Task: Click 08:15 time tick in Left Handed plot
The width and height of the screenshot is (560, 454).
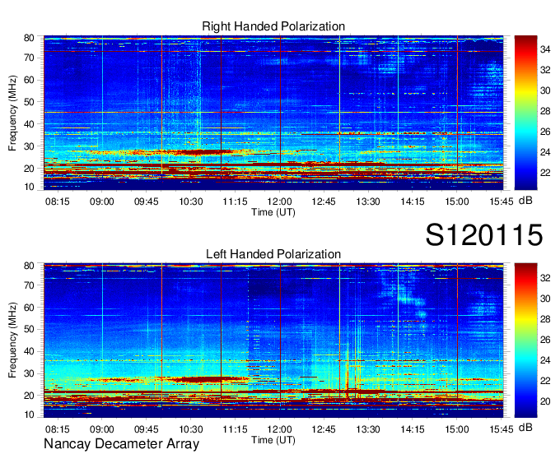Action: (x=57, y=429)
